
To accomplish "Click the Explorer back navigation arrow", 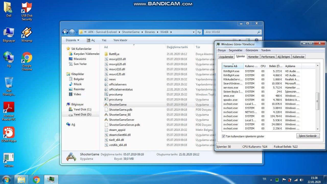I will 65,32.
